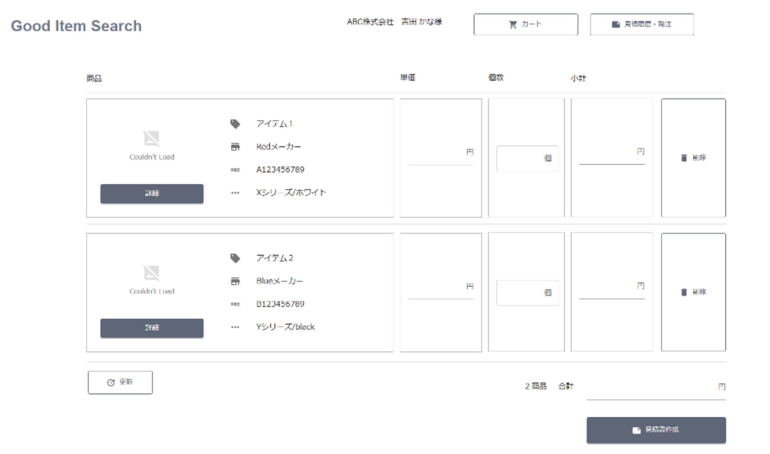Click 詳細 button for アイテム1

pyautogui.click(x=152, y=194)
